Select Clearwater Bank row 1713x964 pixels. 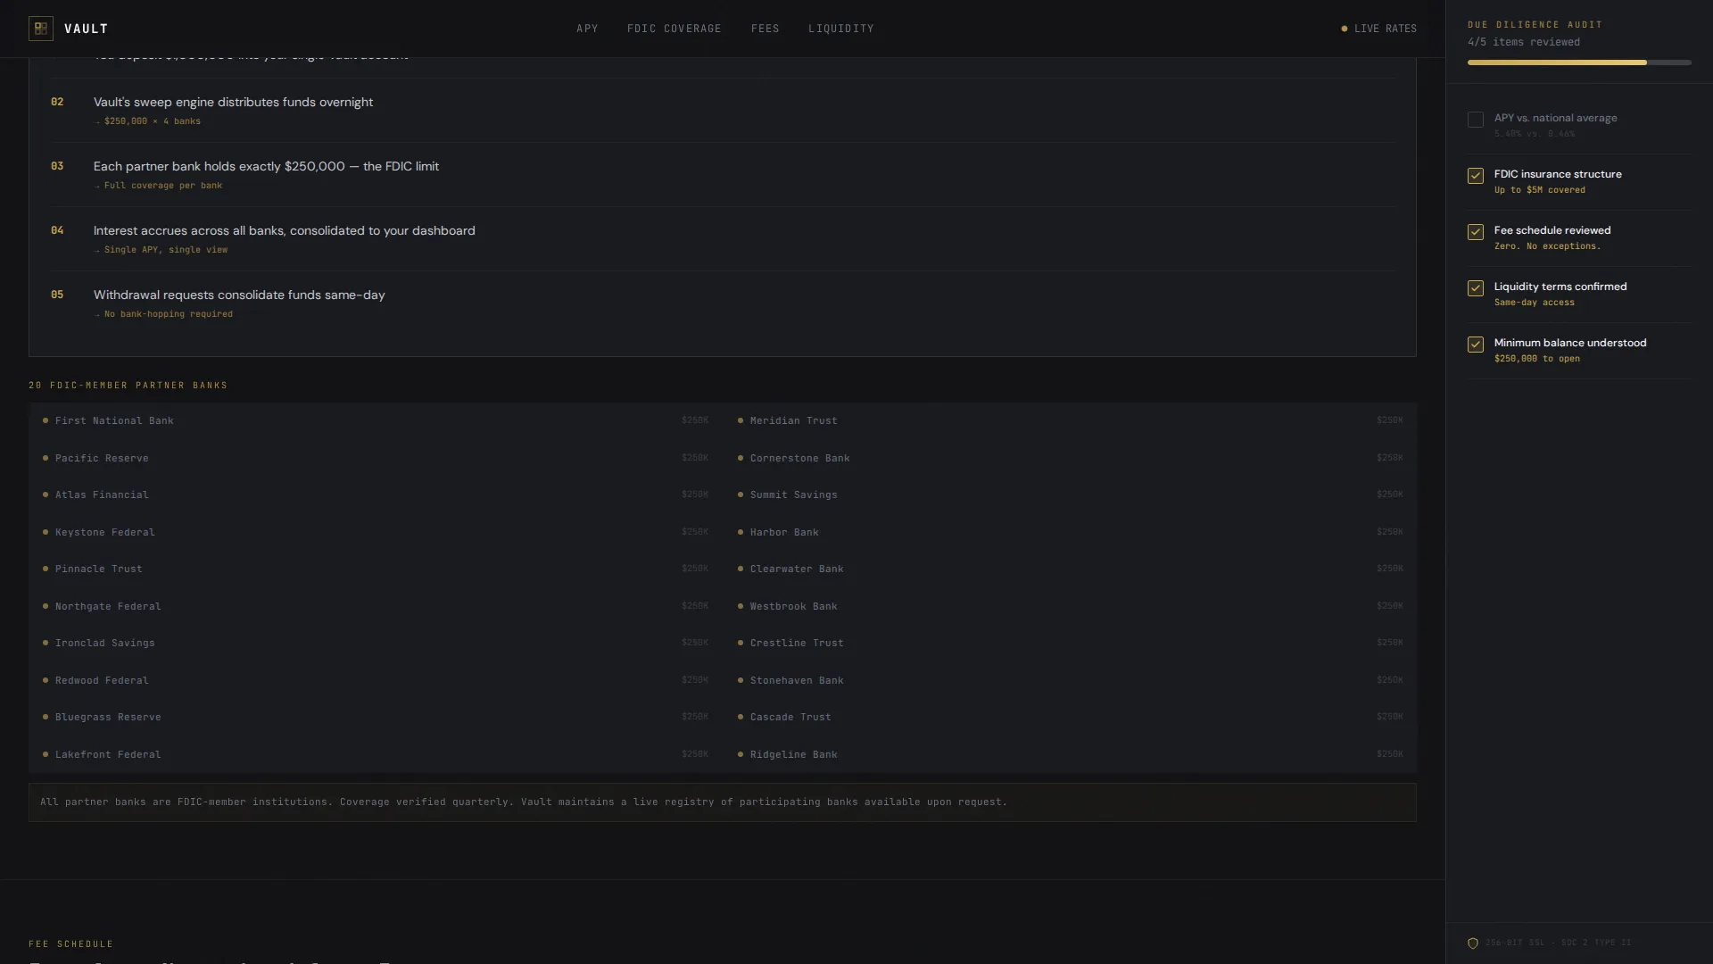[1070, 569]
